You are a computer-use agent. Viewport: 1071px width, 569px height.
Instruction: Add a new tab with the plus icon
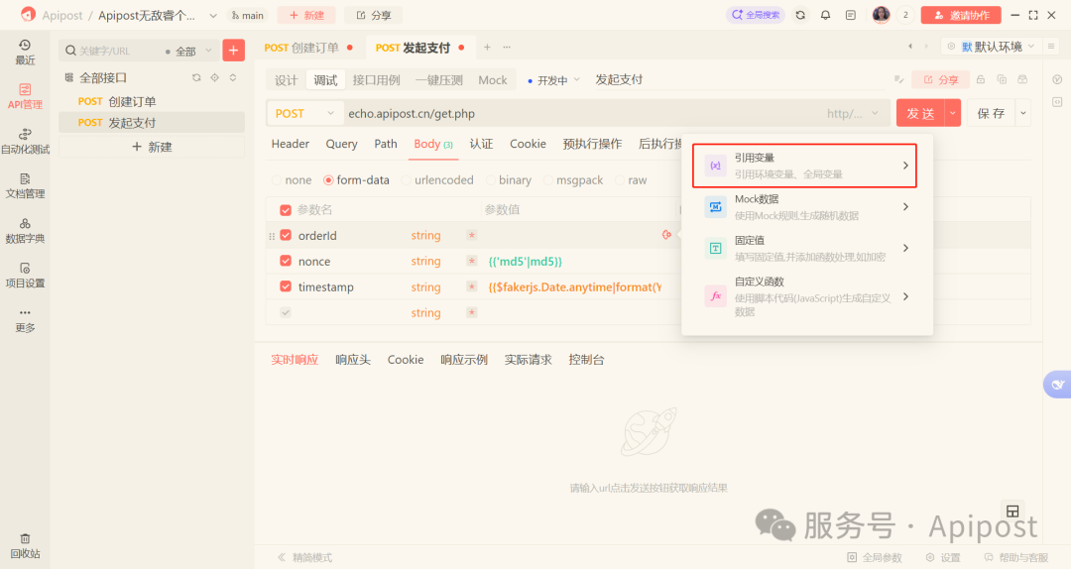click(x=487, y=48)
